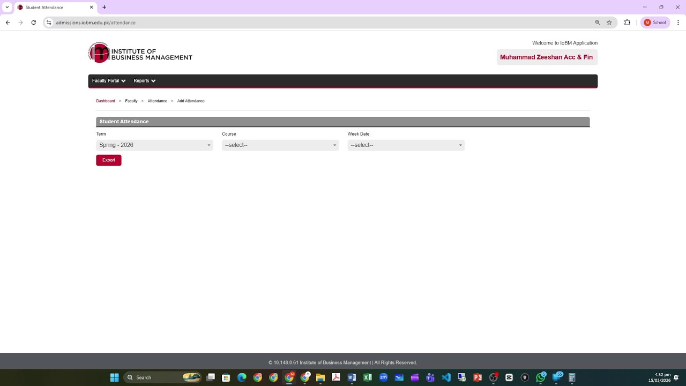
Task: Open a new browser tab
Action: coord(104,8)
